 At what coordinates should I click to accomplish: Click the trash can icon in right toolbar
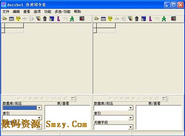pos(137,19)
